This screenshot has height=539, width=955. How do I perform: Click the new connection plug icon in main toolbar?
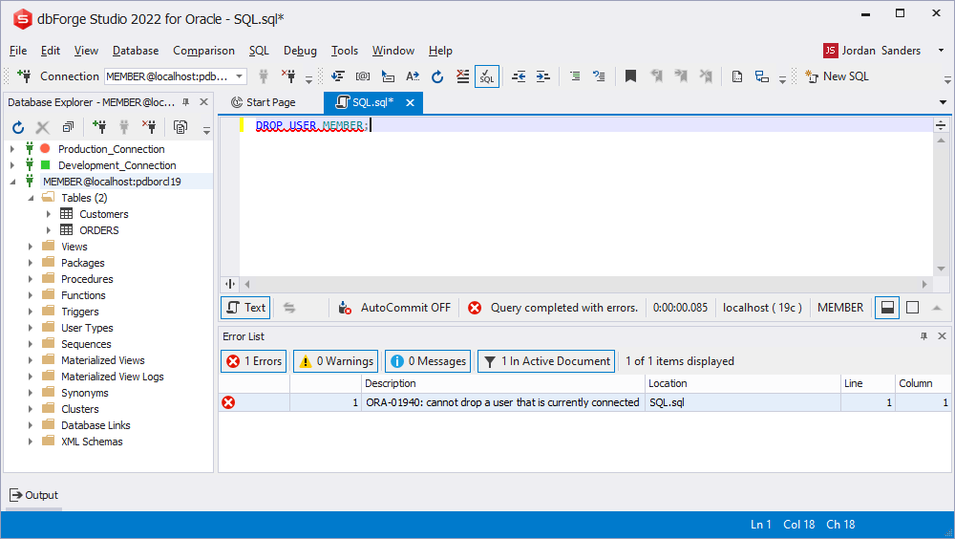[24, 76]
